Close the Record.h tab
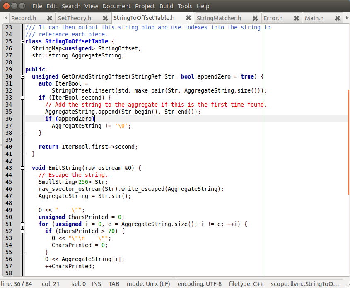The width and height of the screenshot is (350, 288). [x=50, y=18]
